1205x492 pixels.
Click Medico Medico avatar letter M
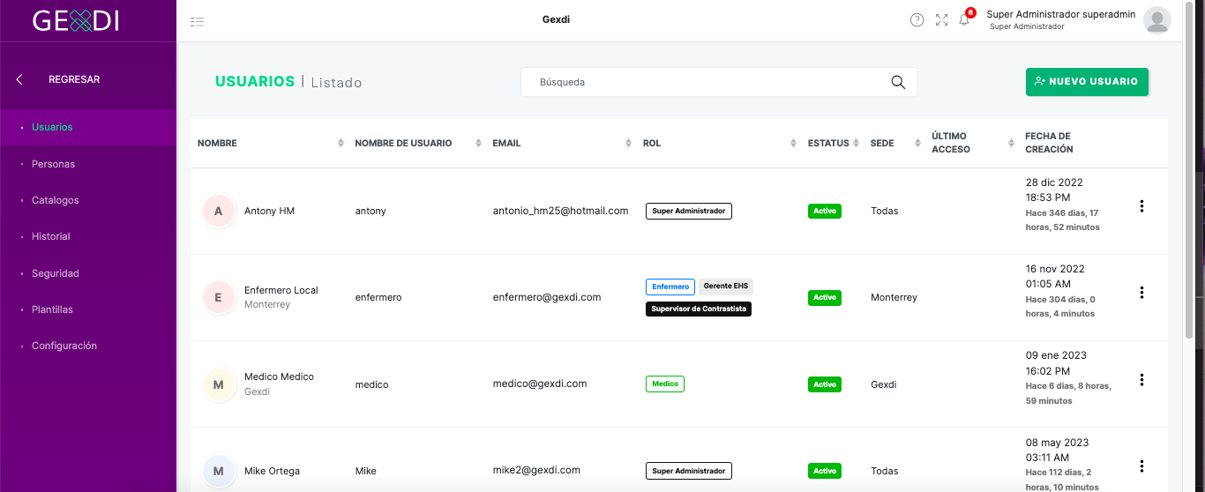pyautogui.click(x=219, y=384)
